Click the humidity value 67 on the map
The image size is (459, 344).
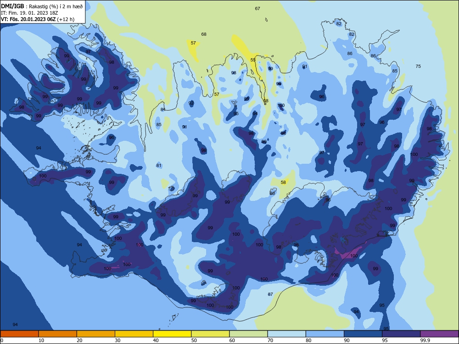(x=257, y=8)
